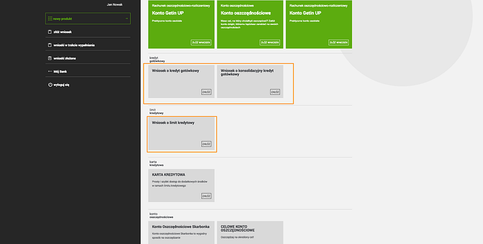This screenshot has height=244, width=483.
Task: Click ZAŁÓŻ under Wniosek o kredyt gotówkowy
Action: click(x=206, y=92)
